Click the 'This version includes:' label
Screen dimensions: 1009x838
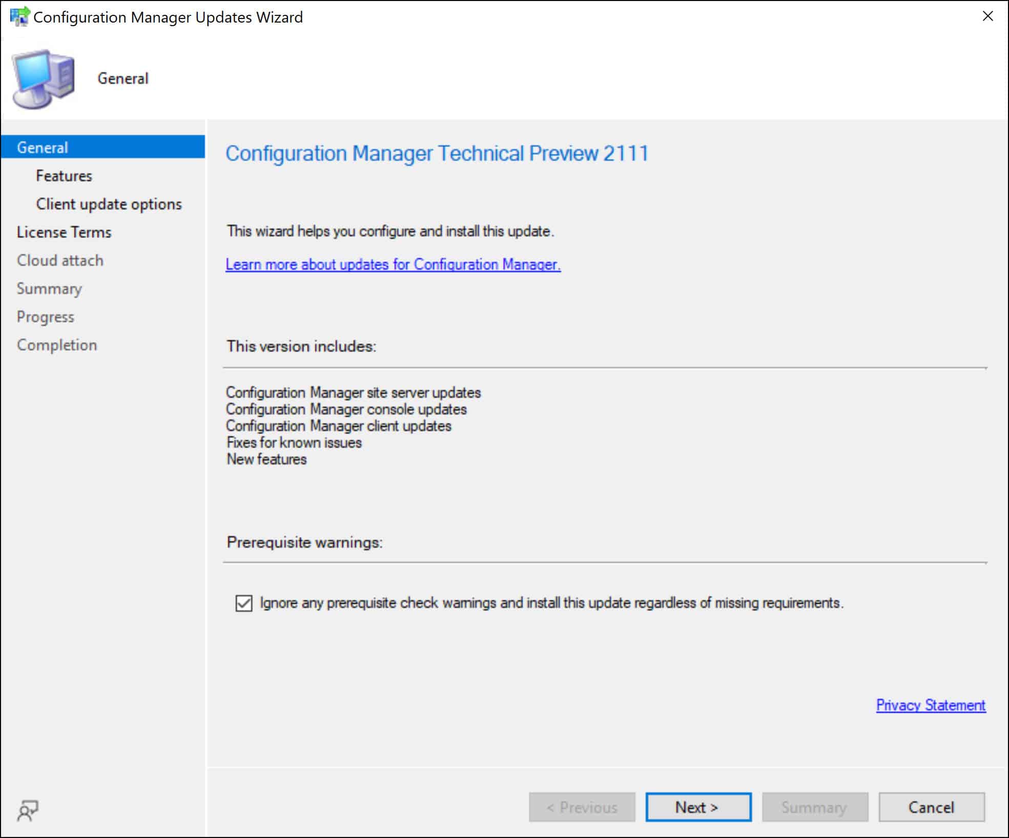(301, 346)
